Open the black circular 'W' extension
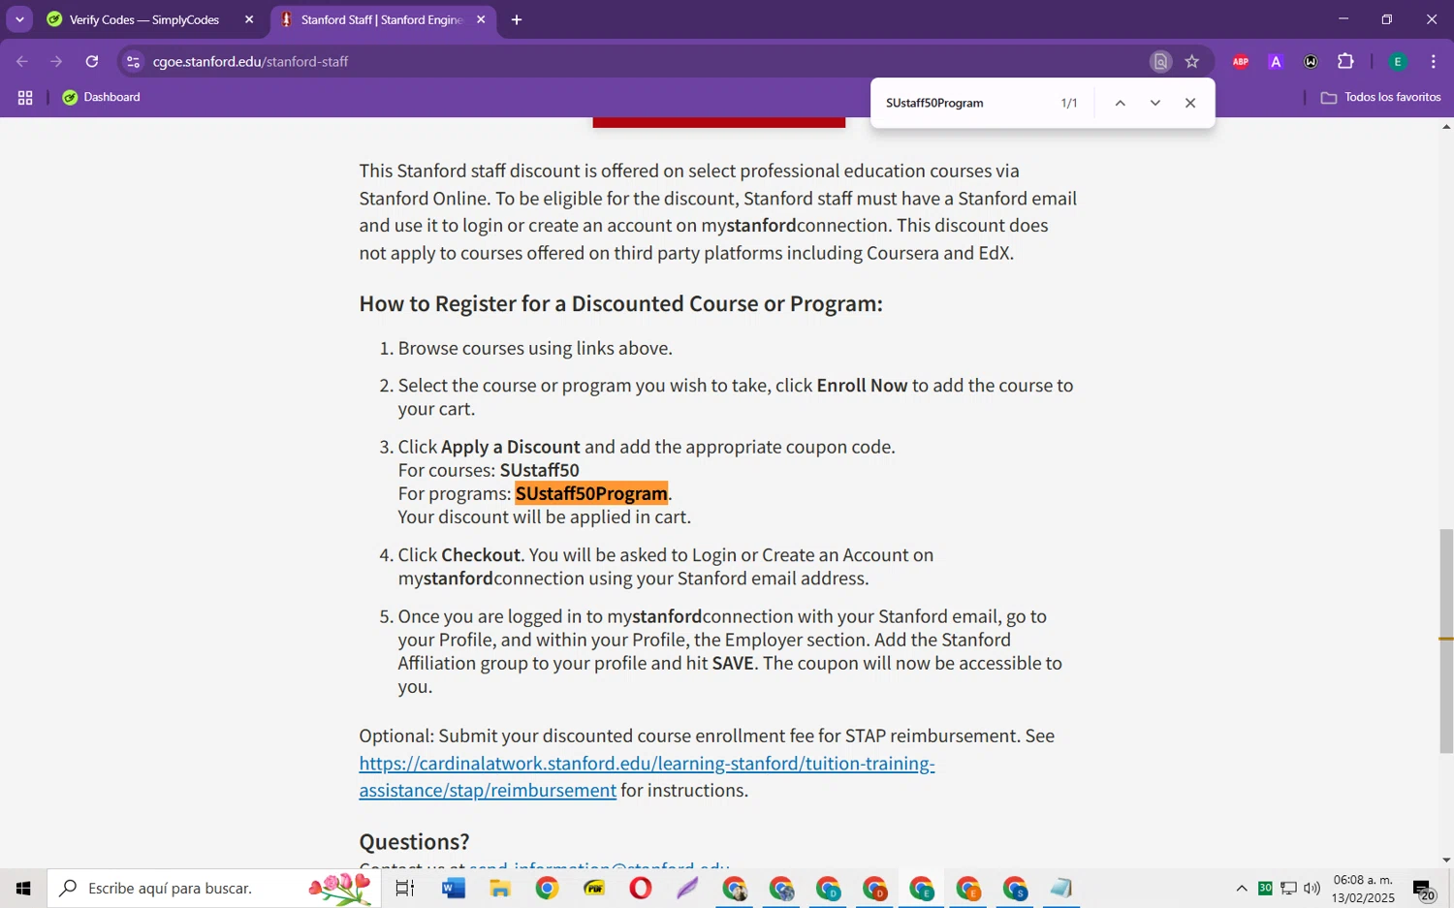1454x908 pixels. [1311, 61]
